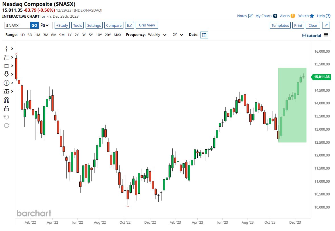The width and height of the screenshot is (335, 231).
Task: Open the date calendar picker
Action: (204, 35)
